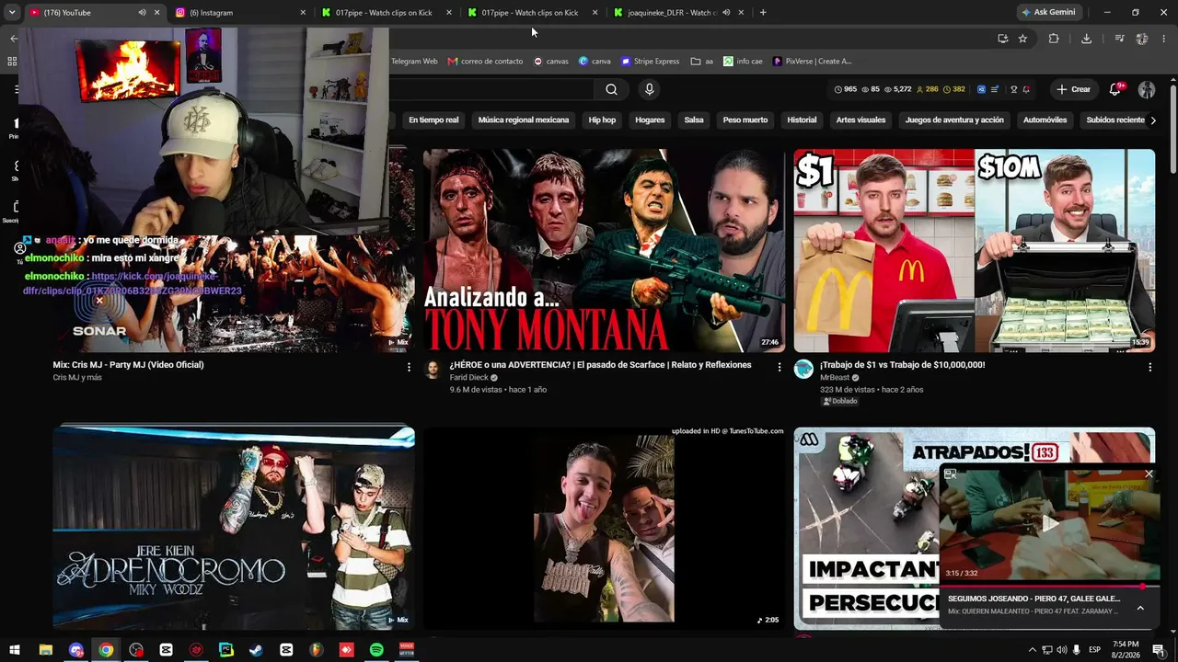Filter by "Peso muerto" chip
1178x662 pixels.
point(745,120)
